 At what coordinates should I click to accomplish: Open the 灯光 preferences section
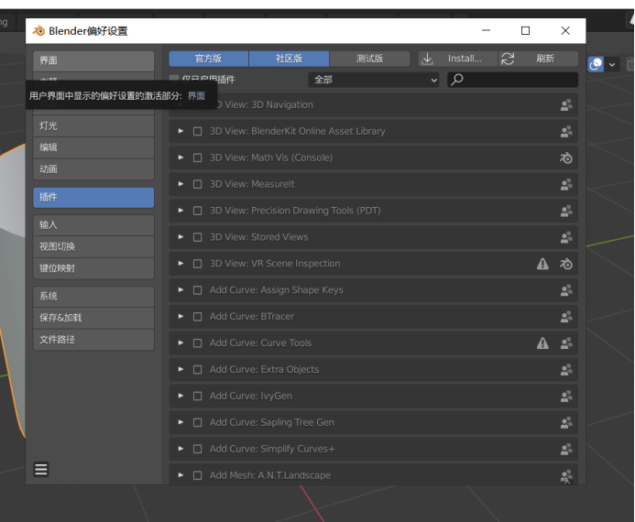point(93,125)
